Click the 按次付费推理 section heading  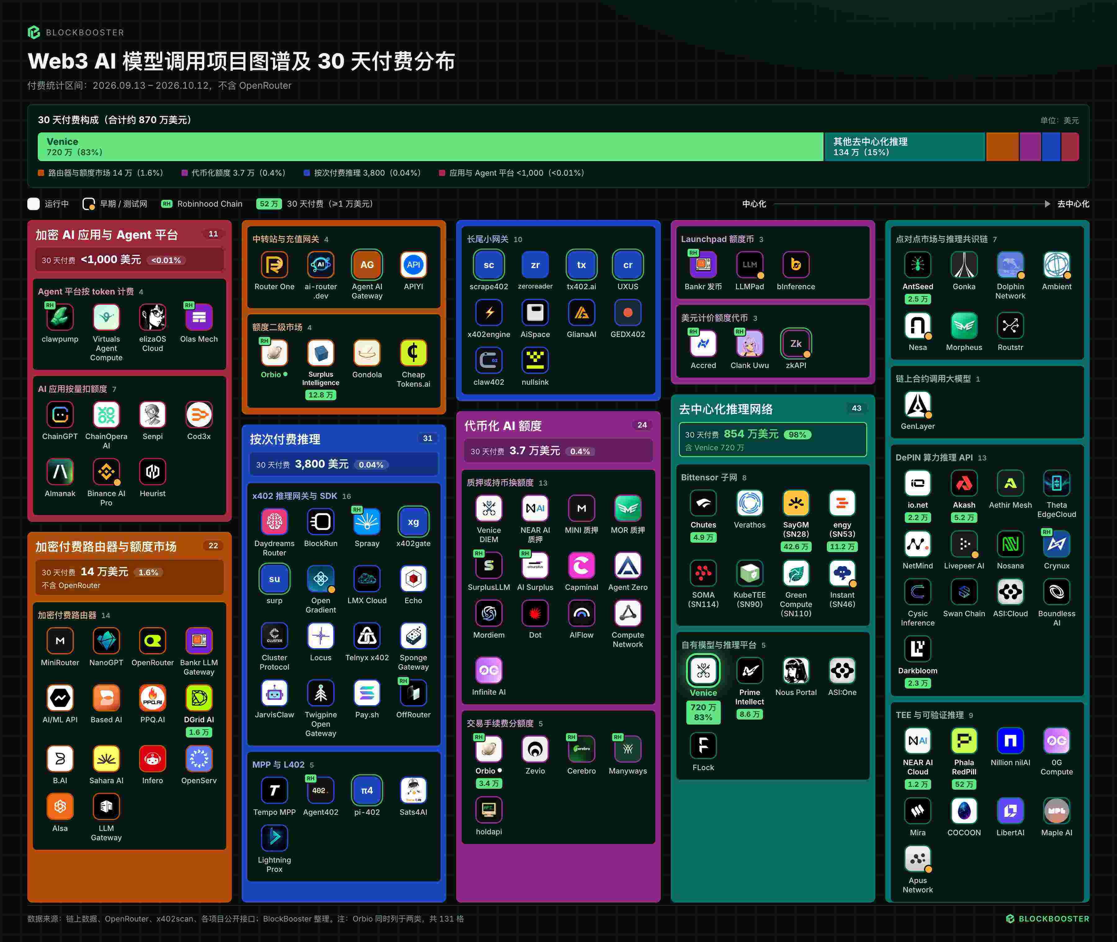point(285,439)
